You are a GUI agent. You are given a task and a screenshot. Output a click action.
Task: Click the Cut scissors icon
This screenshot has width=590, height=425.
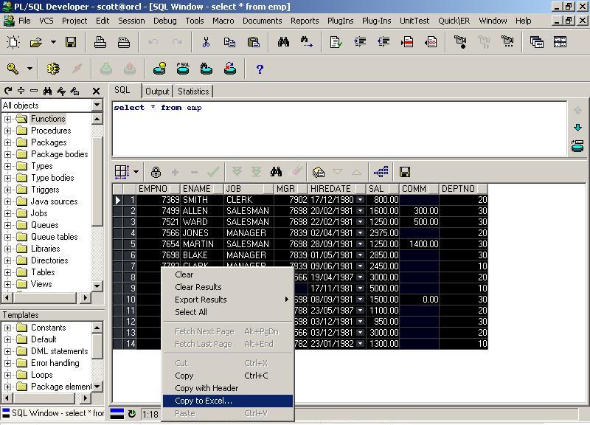206,43
